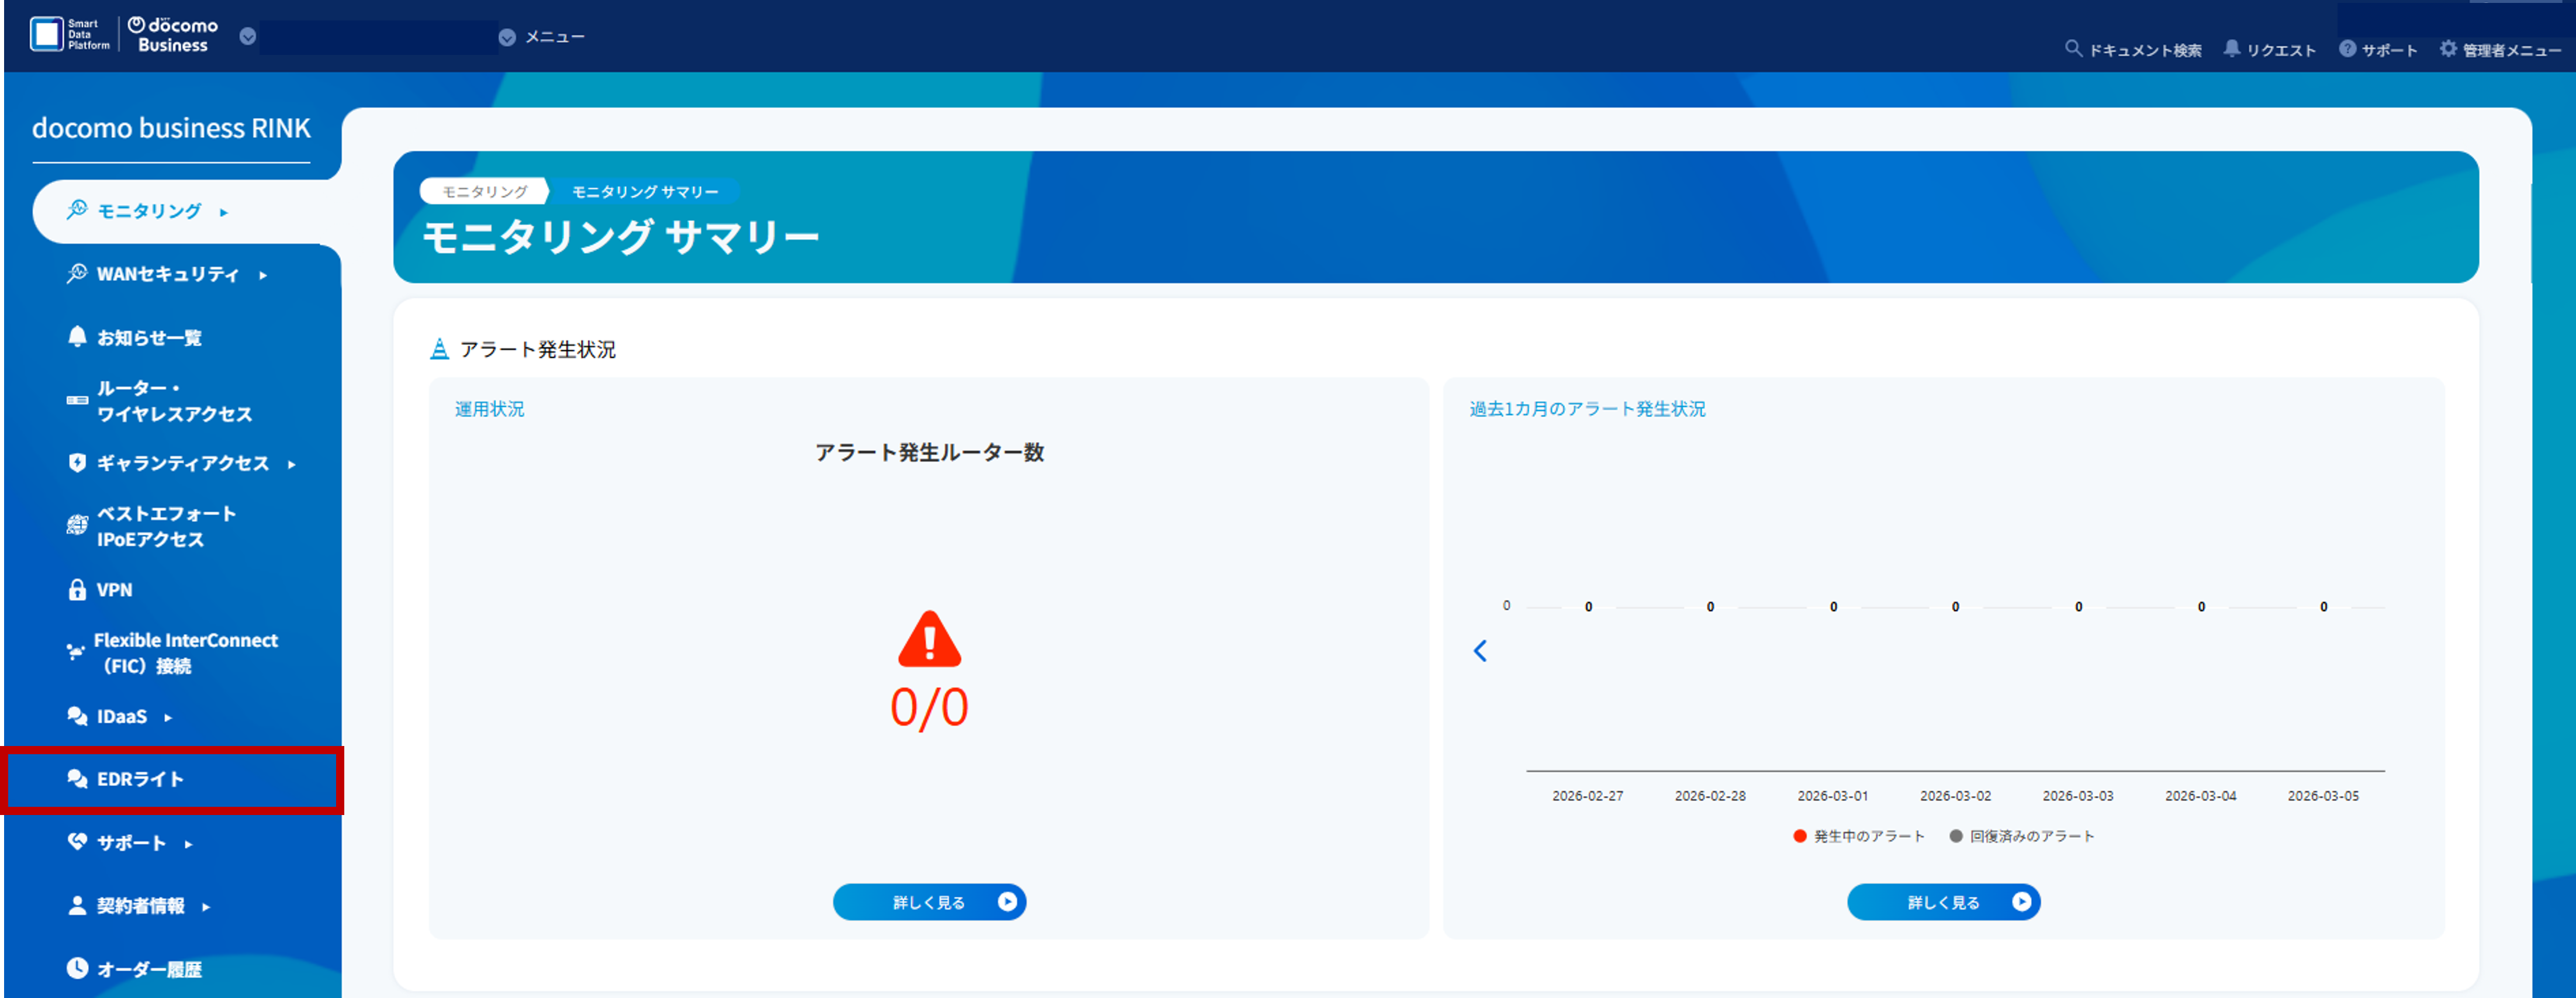Open the dropdown next to docomo Business logo
This screenshot has width=2576, height=998.
[x=248, y=37]
